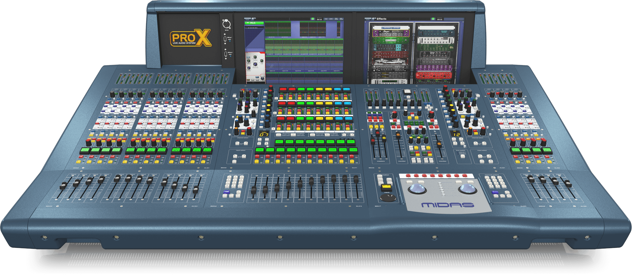Toggle first red auto-mute group button

[x=408, y=176]
